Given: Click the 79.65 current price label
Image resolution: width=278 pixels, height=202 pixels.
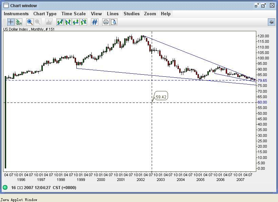Looking at the screenshot, I should click(262, 80).
